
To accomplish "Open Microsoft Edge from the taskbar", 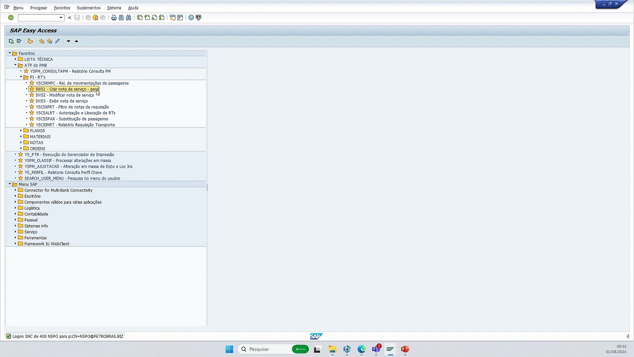I will [x=362, y=349].
